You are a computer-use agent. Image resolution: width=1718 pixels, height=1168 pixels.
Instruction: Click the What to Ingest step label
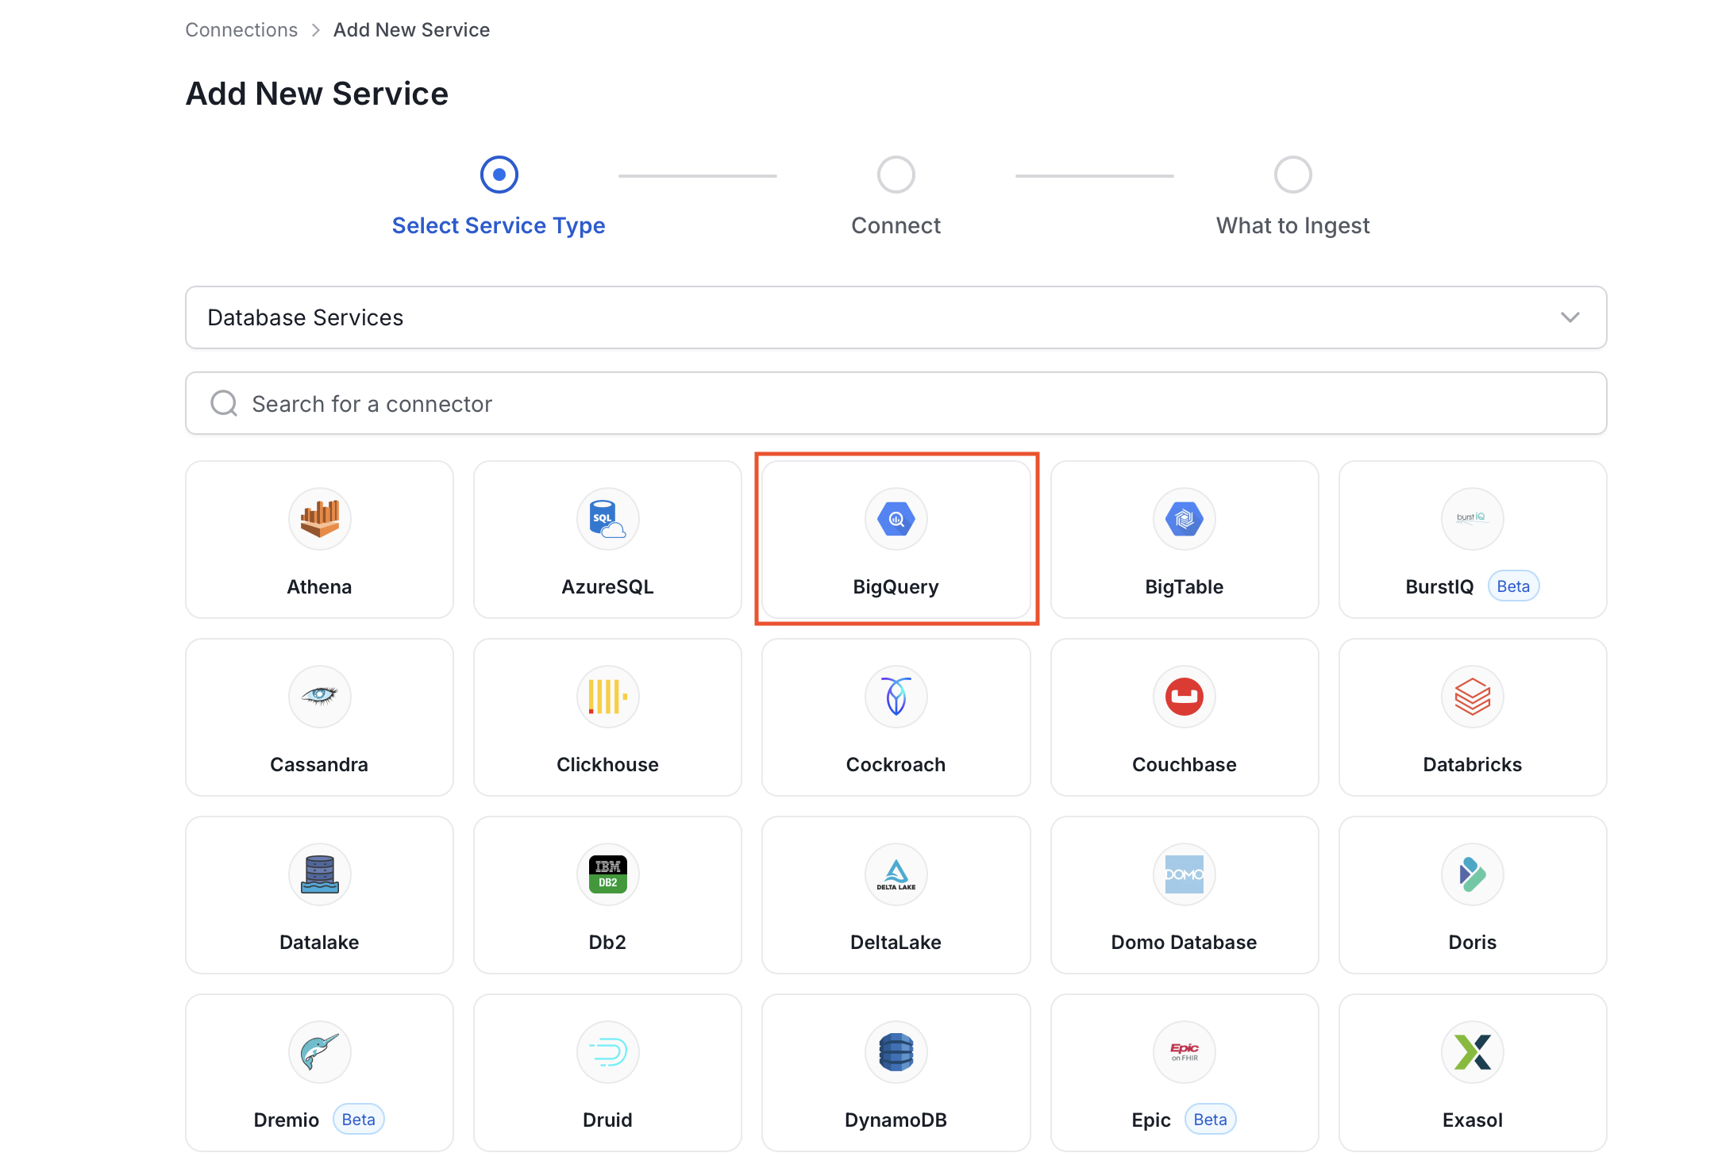coord(1293,226)
